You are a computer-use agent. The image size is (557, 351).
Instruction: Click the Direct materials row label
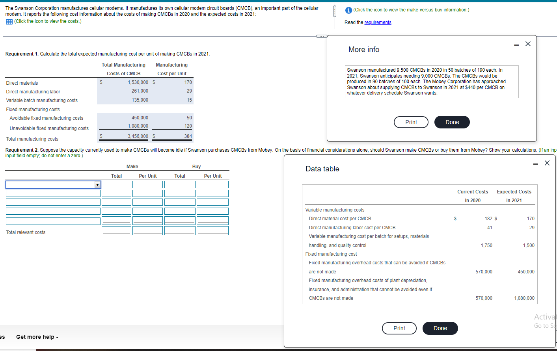click(x=22, y=83)
